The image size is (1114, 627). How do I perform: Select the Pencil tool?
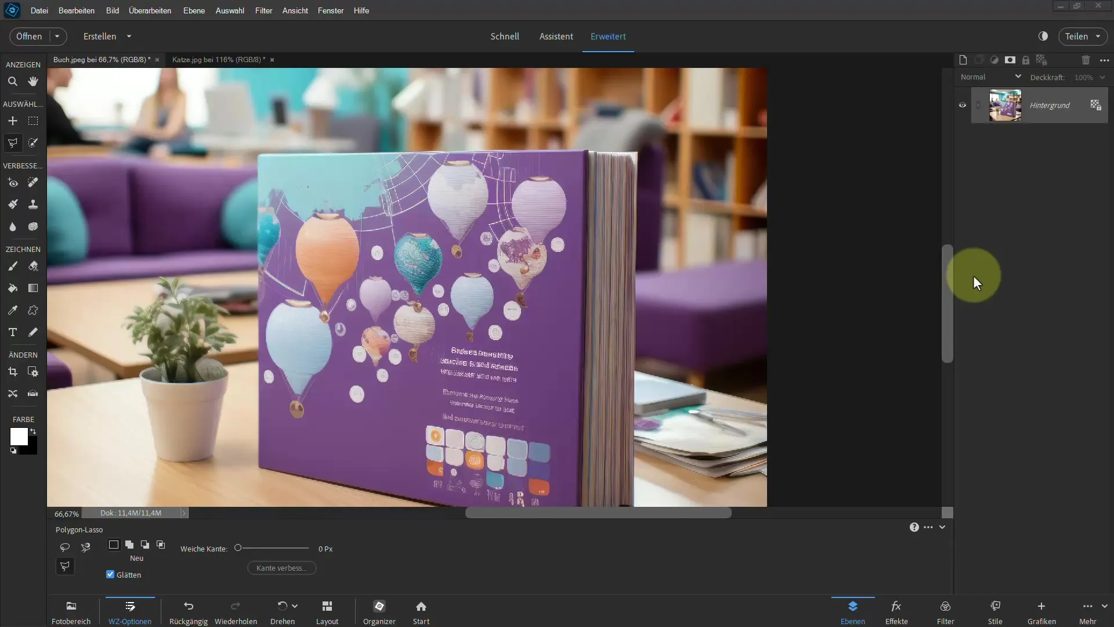pos(33,332)
